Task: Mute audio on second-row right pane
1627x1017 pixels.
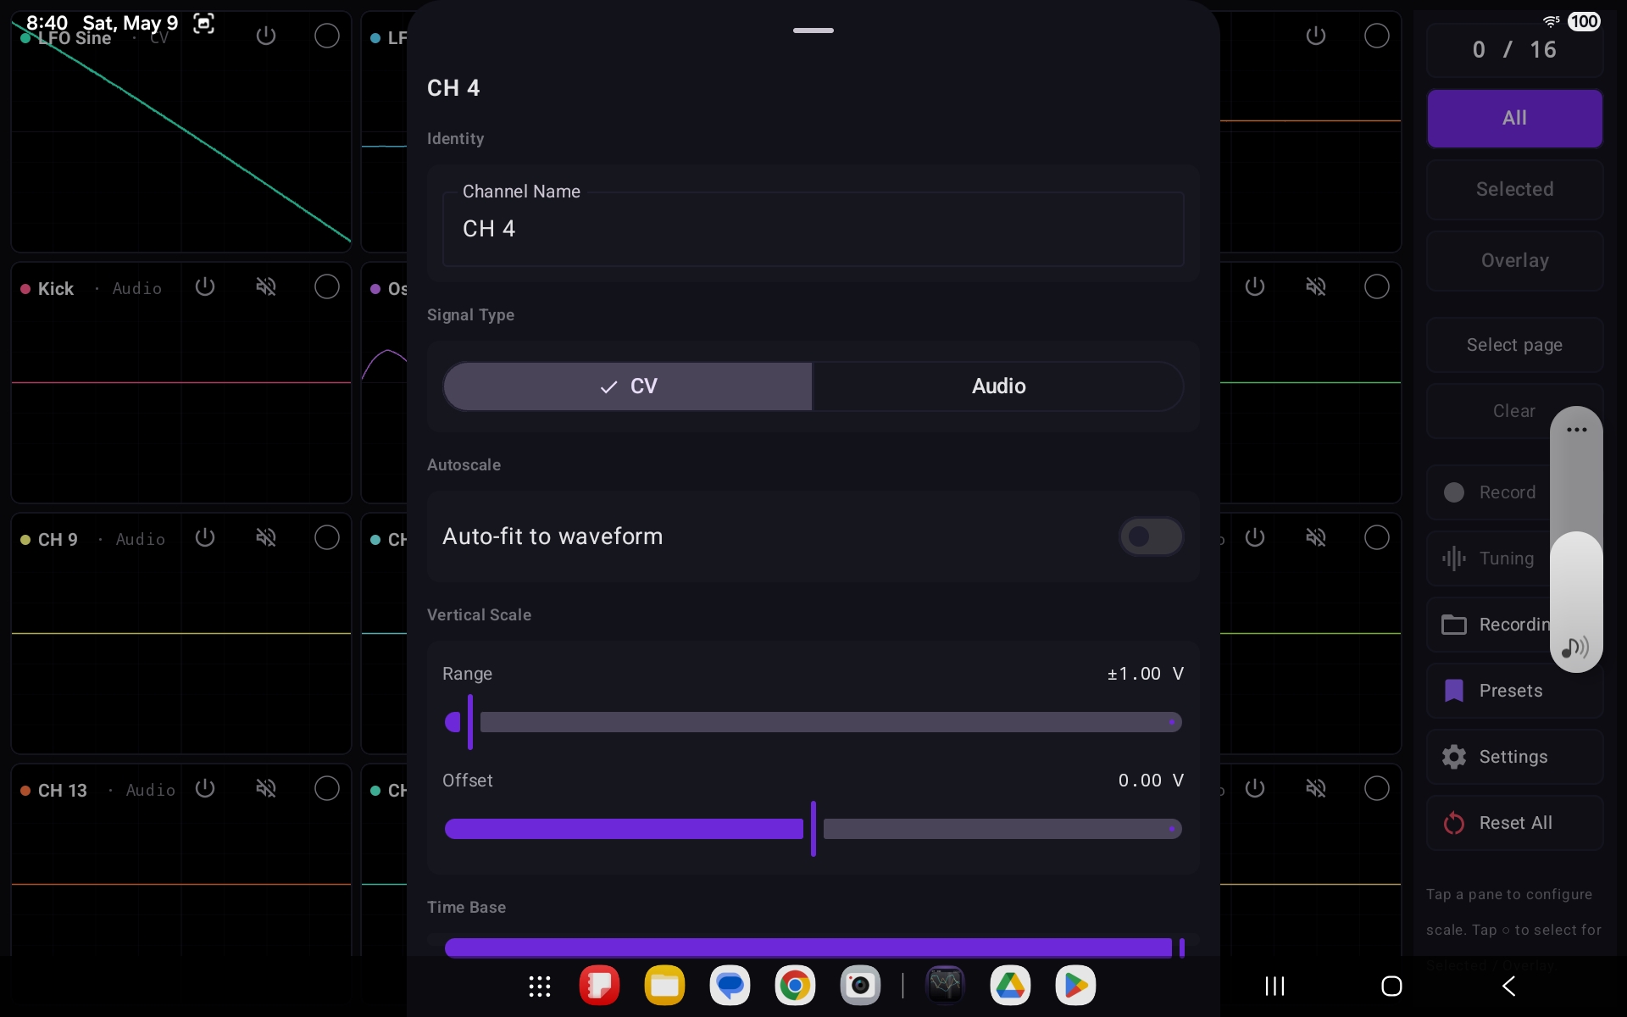Action: click(1316, 286)
